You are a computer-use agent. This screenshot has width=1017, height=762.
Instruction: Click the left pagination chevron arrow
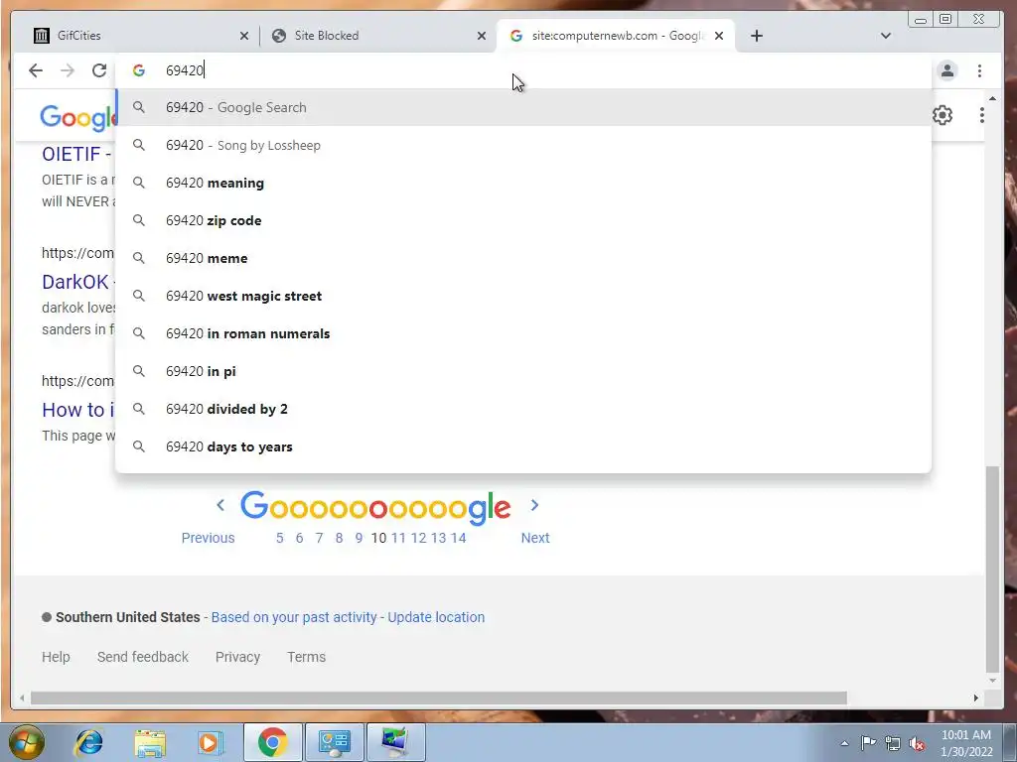(x=220, y=505)
